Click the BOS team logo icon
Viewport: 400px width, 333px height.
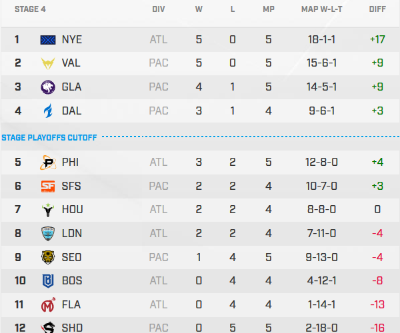point(49,280)
